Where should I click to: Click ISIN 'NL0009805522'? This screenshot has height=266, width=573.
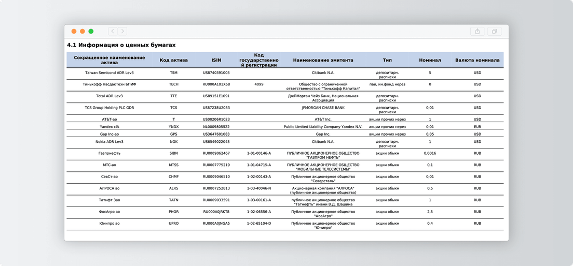point(216,126)
